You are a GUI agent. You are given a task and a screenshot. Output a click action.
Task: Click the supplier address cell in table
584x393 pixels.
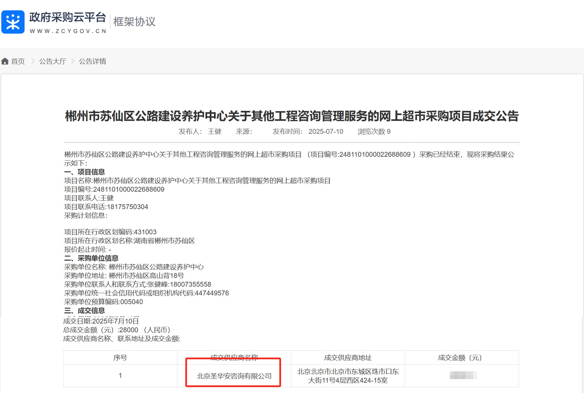pos(348,376)
